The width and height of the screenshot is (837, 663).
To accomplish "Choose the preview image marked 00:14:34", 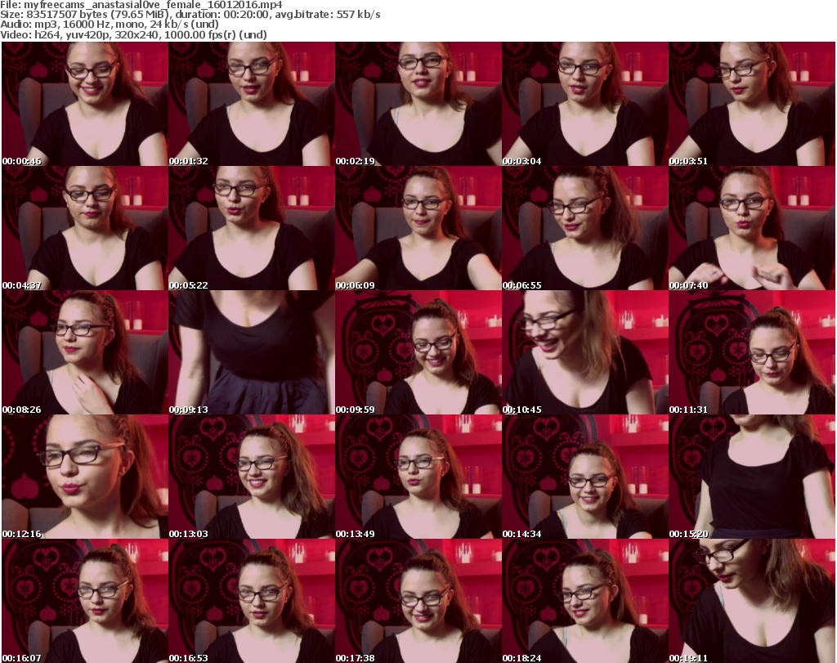I will click(584, 477).
